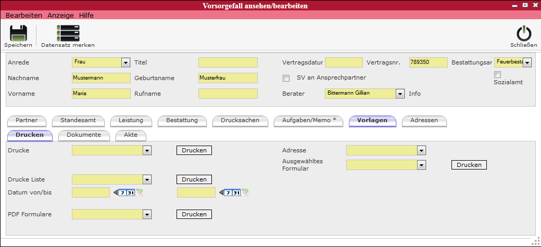Tick the SV an Ansprechpartner checkbox
Screen dimensions: 541x247
(286, 78)
